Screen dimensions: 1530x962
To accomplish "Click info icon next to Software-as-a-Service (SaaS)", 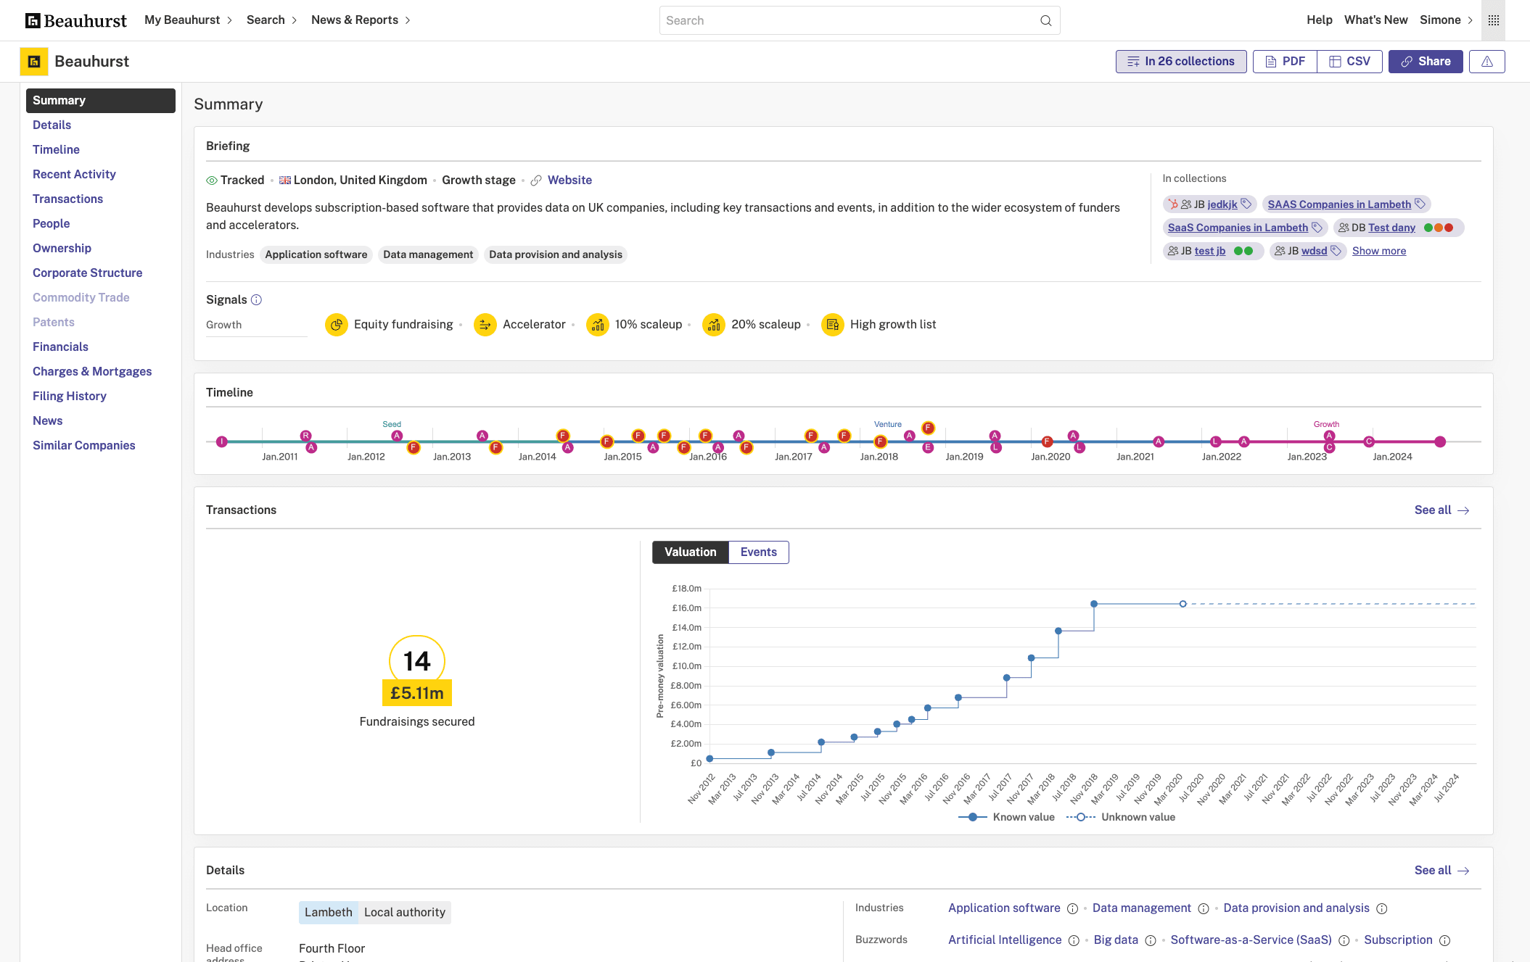I will (1344, 941).
